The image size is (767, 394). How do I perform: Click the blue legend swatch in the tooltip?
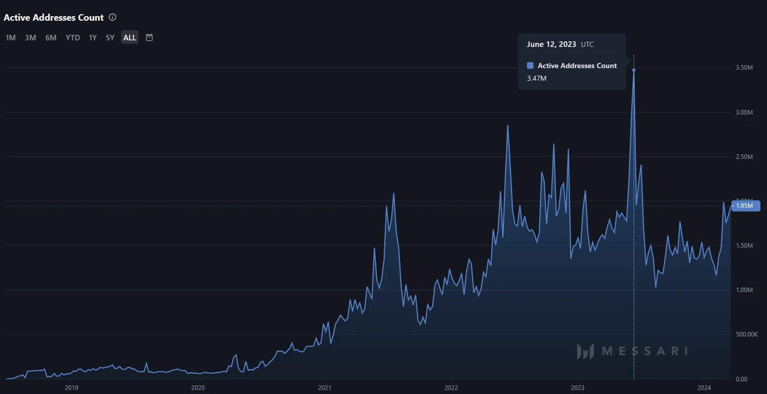pyautogui.click(x=530, y=66)
